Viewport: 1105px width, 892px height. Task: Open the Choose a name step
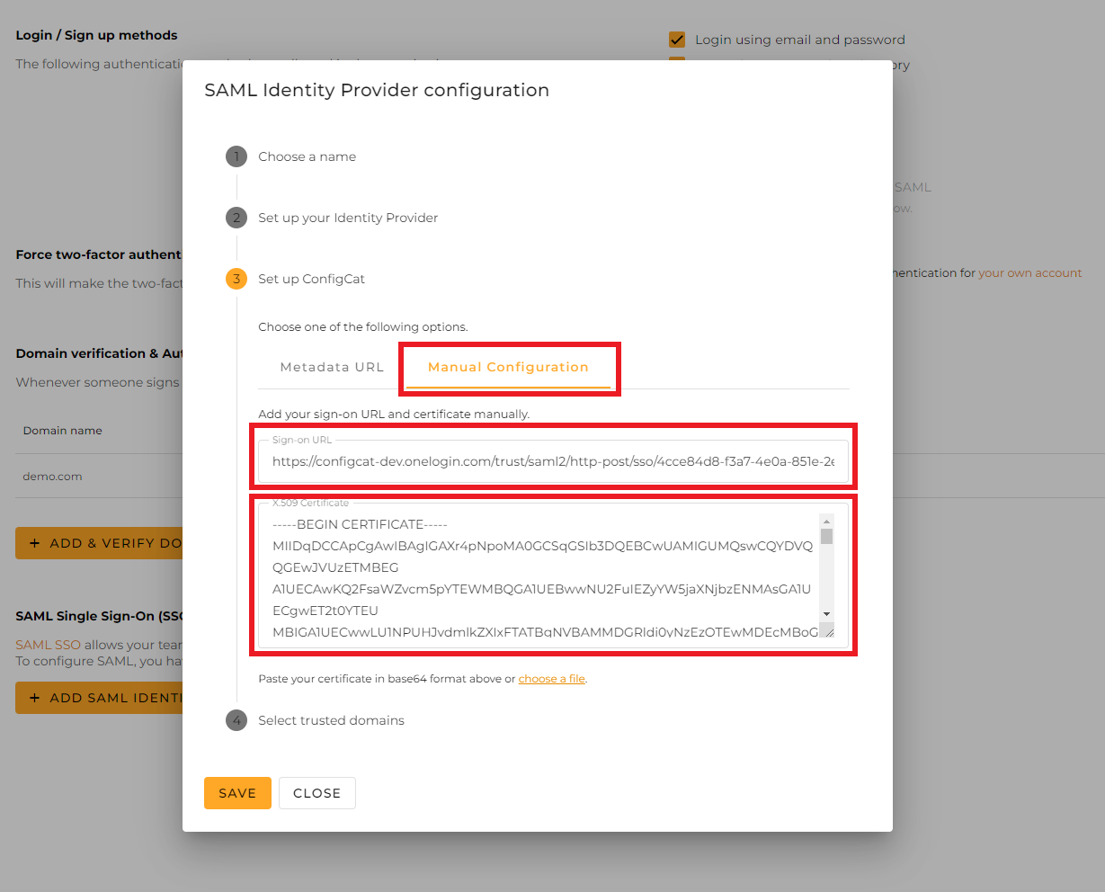[307, 156]
